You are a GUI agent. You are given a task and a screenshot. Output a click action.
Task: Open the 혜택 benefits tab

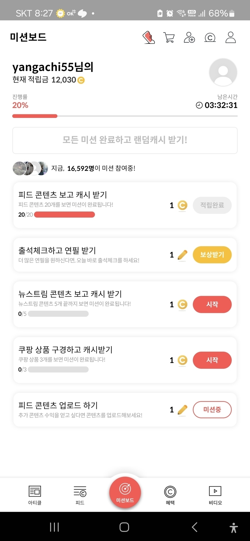pyautogui.click(x=170, y=495)
